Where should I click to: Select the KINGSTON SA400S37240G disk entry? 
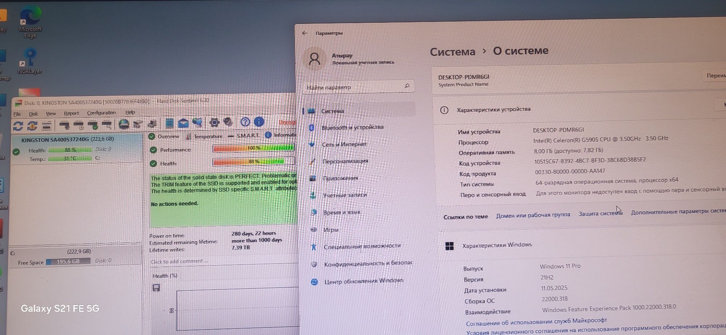pos(77,149)
